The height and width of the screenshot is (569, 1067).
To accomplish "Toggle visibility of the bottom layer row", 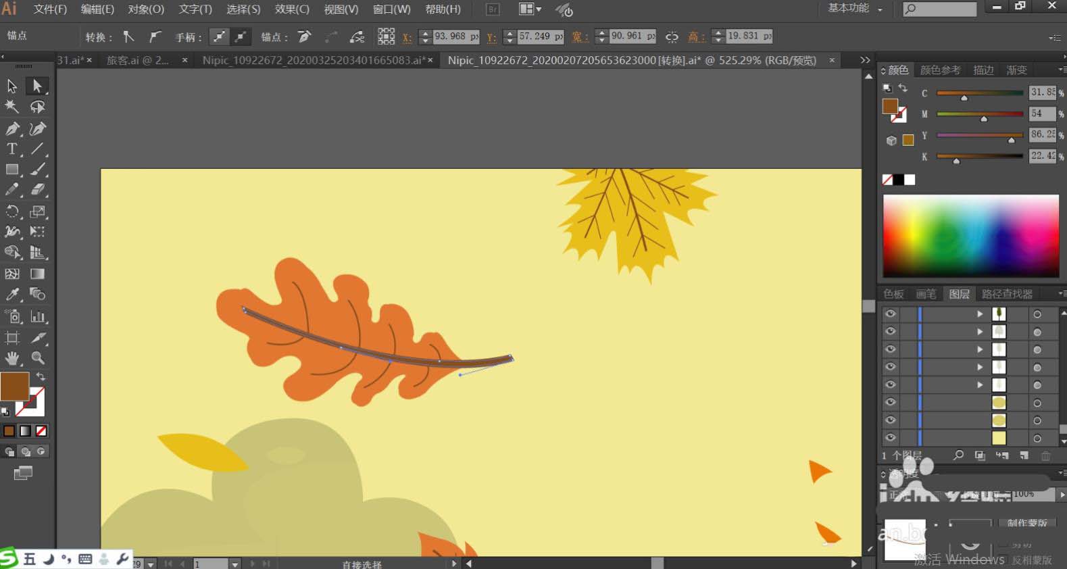I will [x=891, y=438].
